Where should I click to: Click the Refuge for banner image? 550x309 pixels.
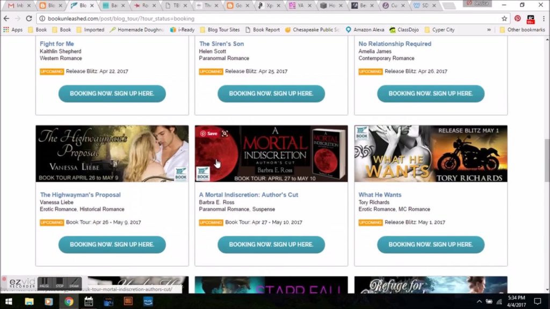click(431, 284)
